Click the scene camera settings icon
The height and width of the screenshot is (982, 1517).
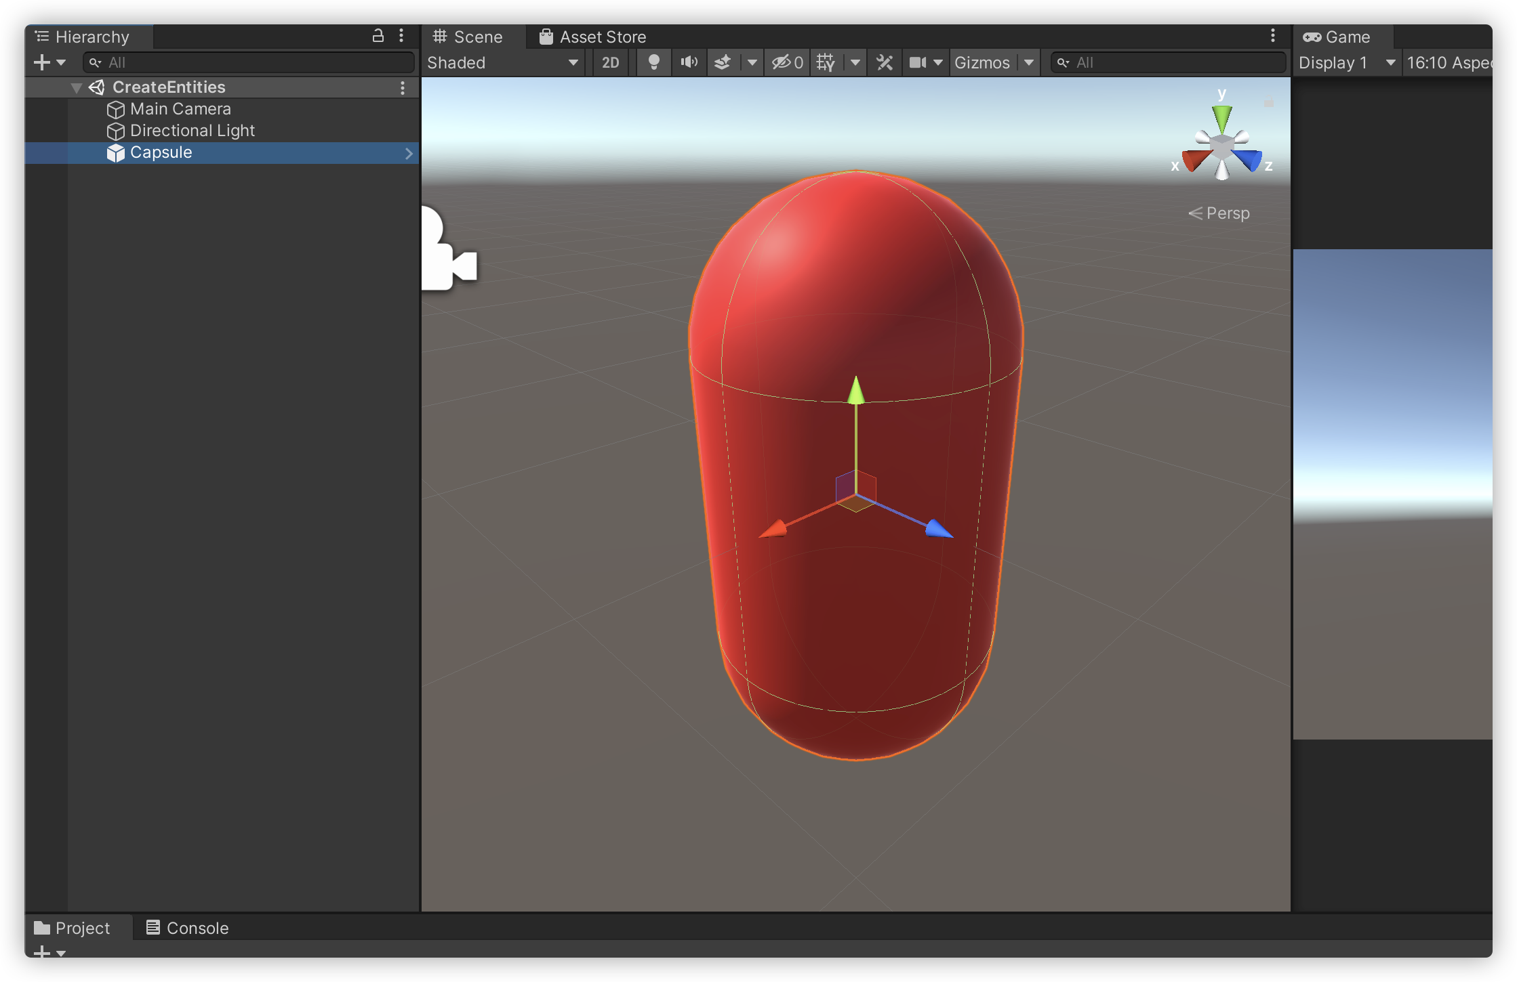pyautogui.click(x=918, y=62)
